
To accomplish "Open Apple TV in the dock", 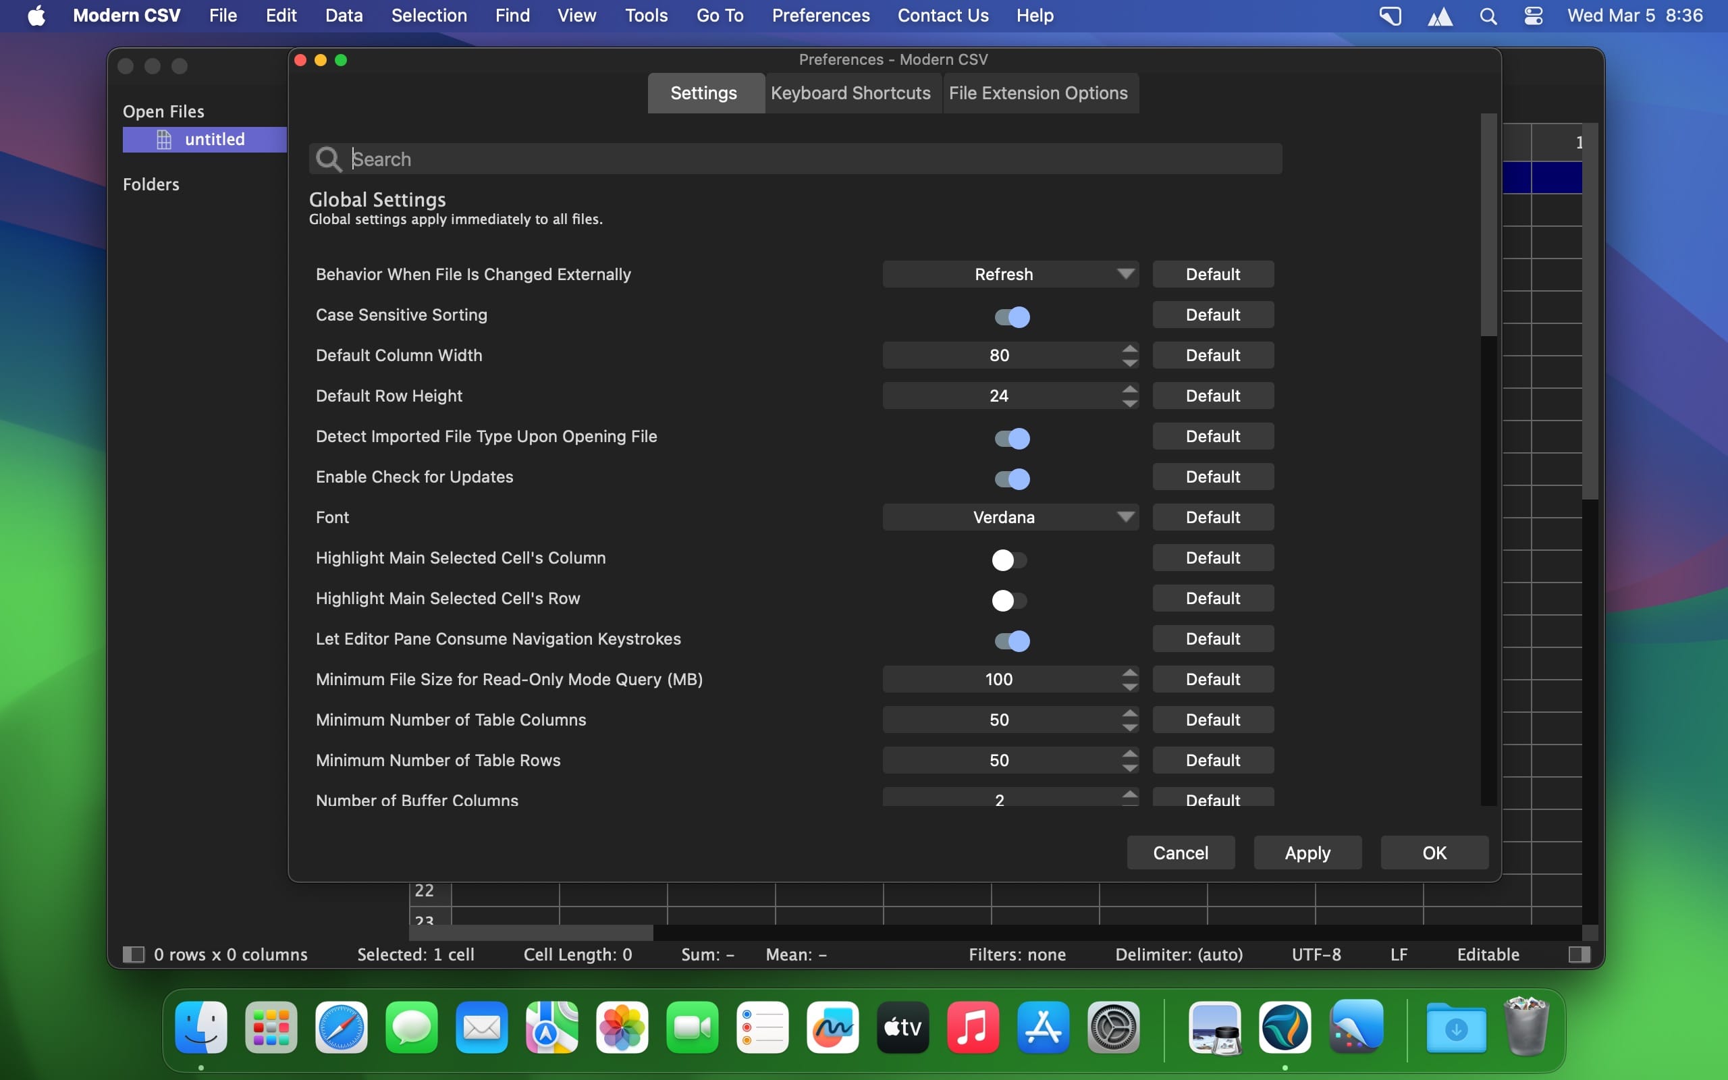I will click(x=902, y=1027).
